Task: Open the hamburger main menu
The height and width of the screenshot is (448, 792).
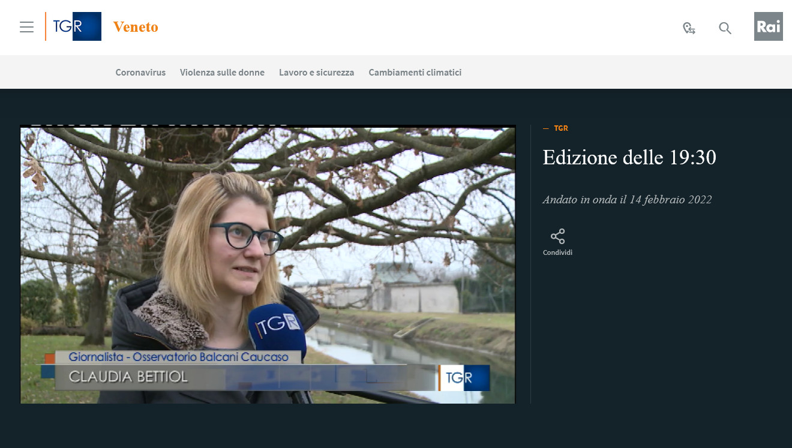Action: click(x=26, y=27)
